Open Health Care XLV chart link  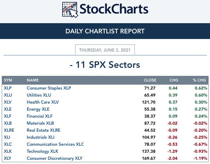(43, 102)
